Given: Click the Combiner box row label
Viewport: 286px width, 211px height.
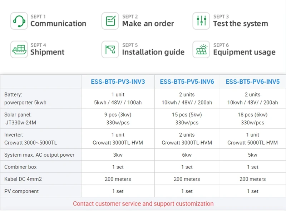Looking at the screenshot, I should pyautogui.click(x=20, y=167).
